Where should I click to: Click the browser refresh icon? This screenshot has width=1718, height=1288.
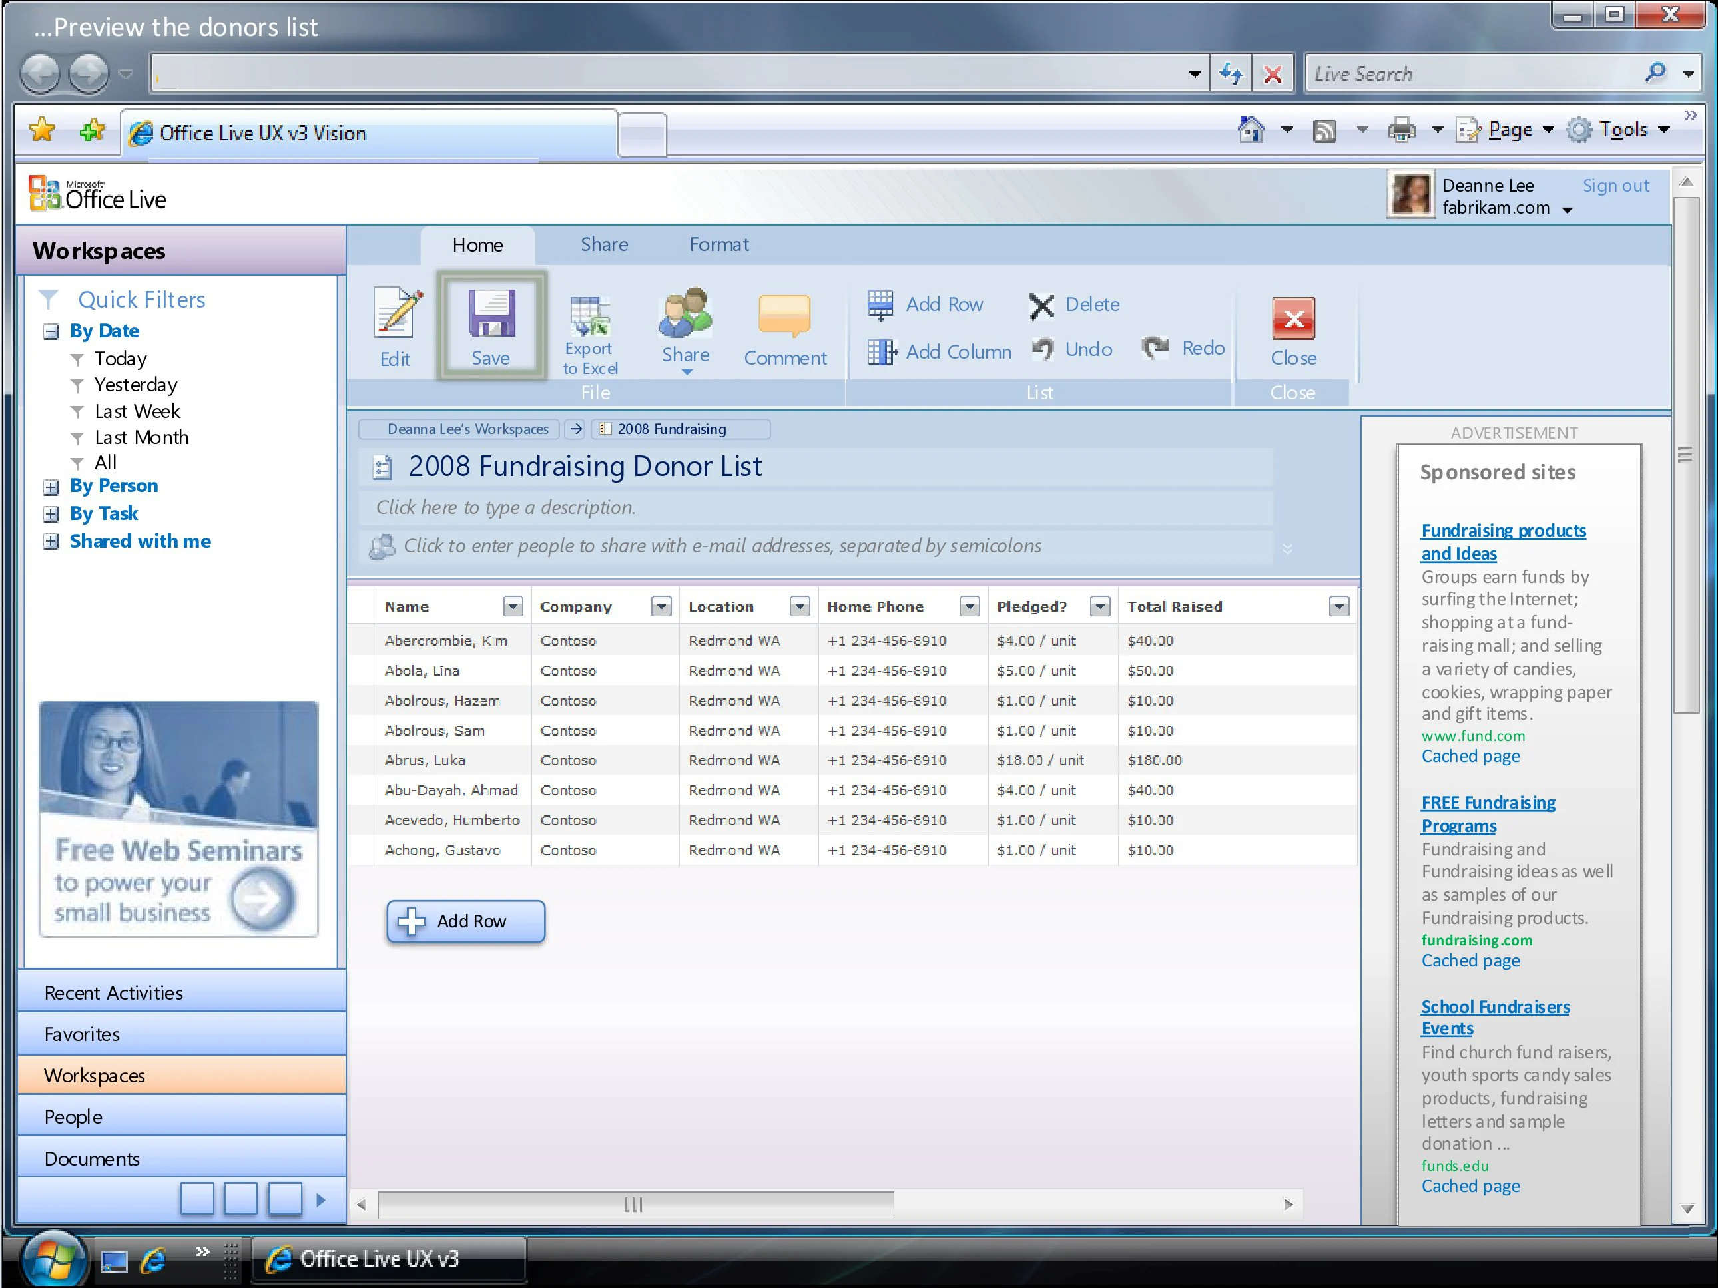[x=1231, y=74]
